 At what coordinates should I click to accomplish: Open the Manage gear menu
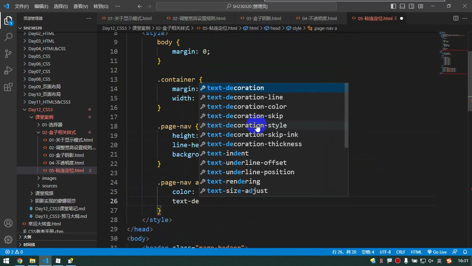(8, 239)
